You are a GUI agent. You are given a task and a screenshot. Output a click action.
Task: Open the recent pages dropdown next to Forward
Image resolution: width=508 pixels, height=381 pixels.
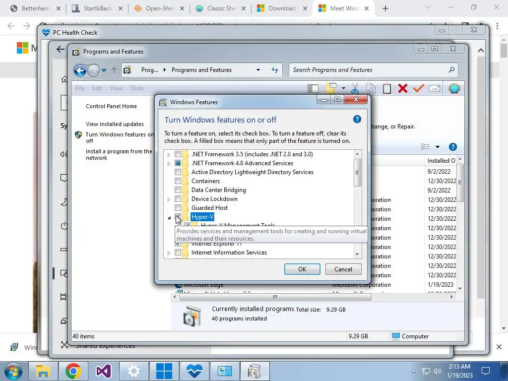coord(104,70)
